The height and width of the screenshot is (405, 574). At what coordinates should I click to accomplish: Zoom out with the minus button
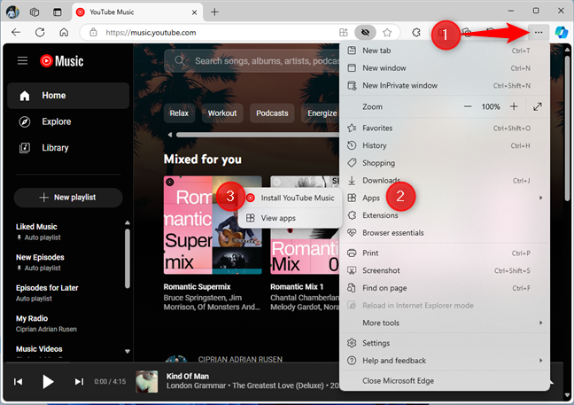[x=468, y=106]
